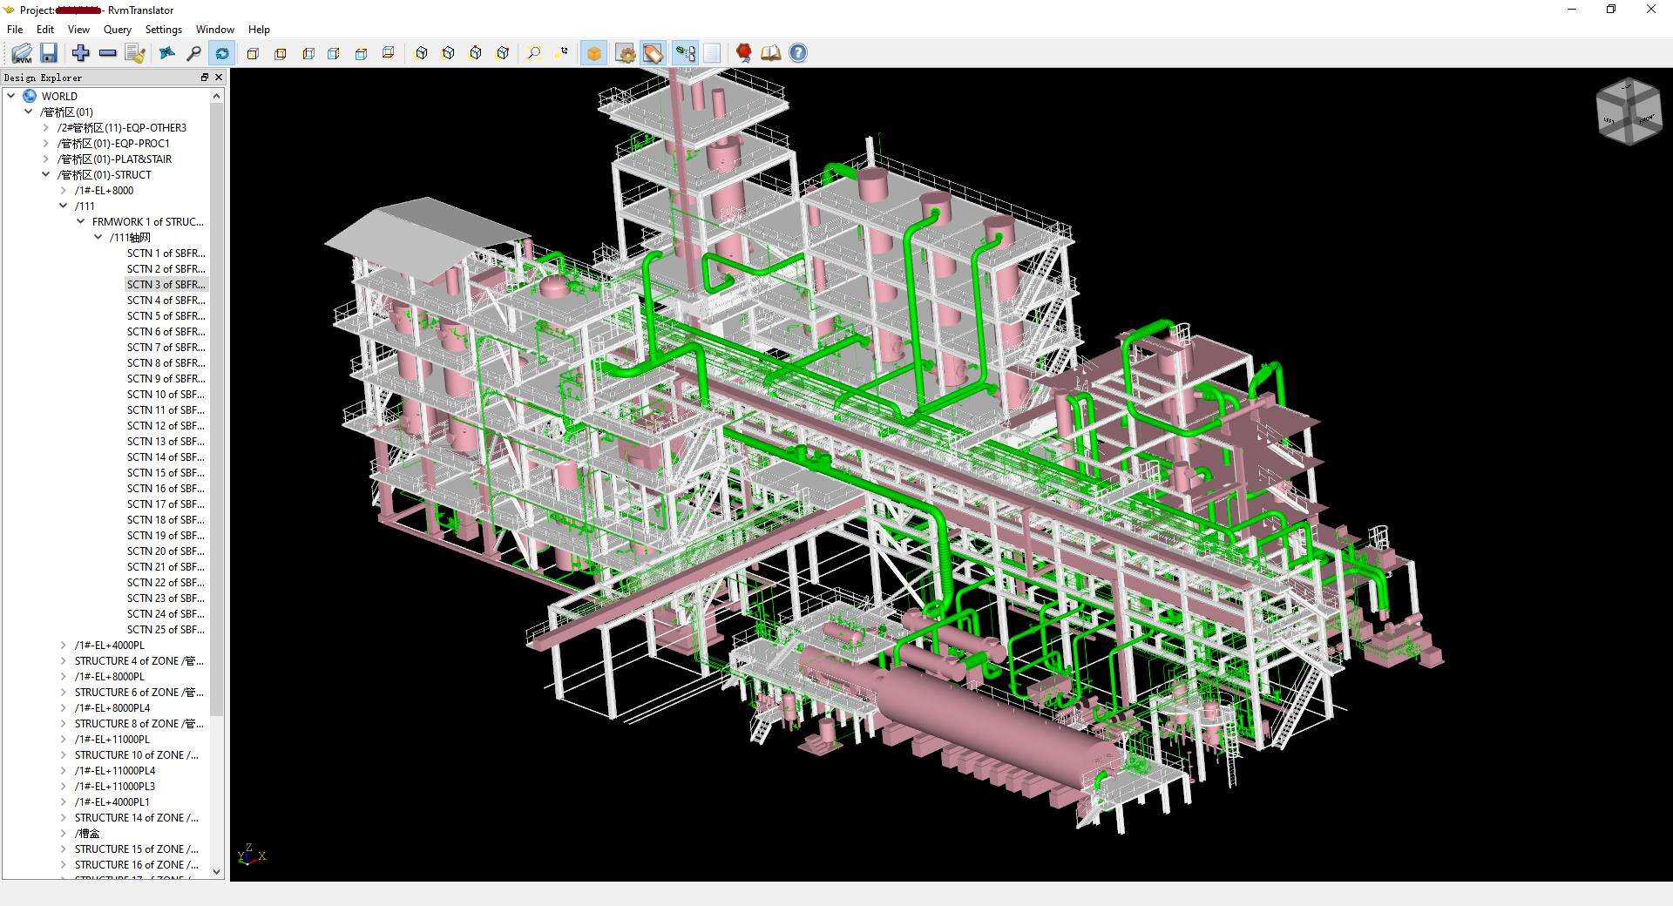Image resolution: width=1673 pixels, height=906 pixels.
Task: Click the blue Help question mark icon
Action: click(x=798, y=53)
